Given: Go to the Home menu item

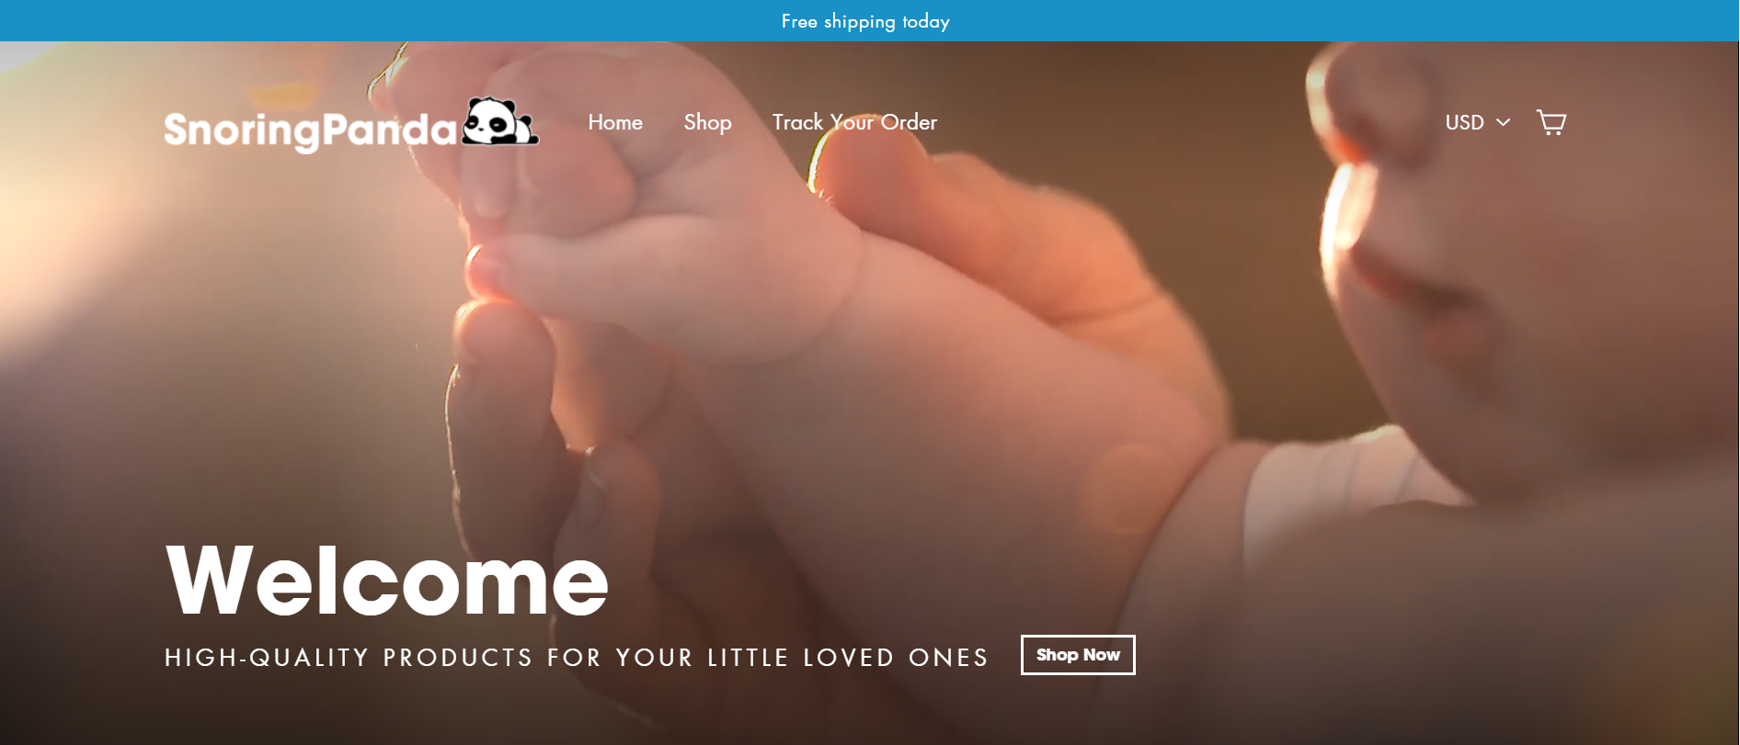Looking at the screenshot, I should point(615,122).
